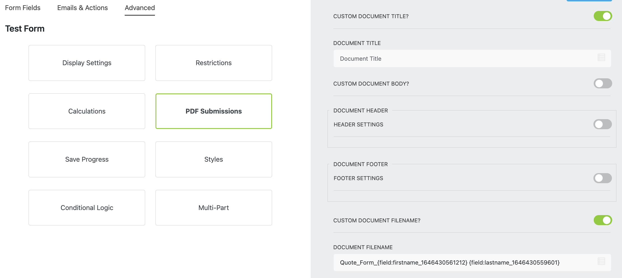
Task: Disable the Custom Document Filename toggle
Action: click(x=603, y=220)
